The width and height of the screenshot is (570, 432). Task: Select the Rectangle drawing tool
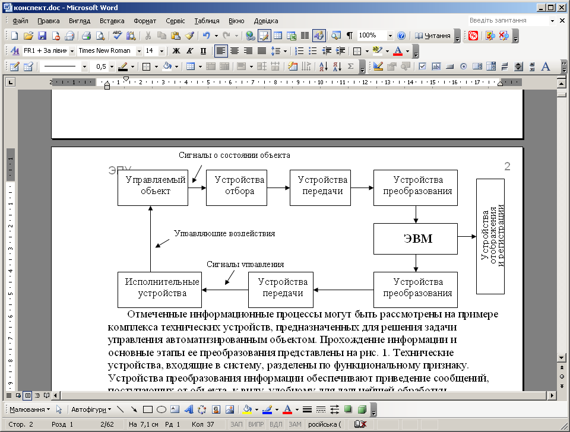[x=148, y=409]
